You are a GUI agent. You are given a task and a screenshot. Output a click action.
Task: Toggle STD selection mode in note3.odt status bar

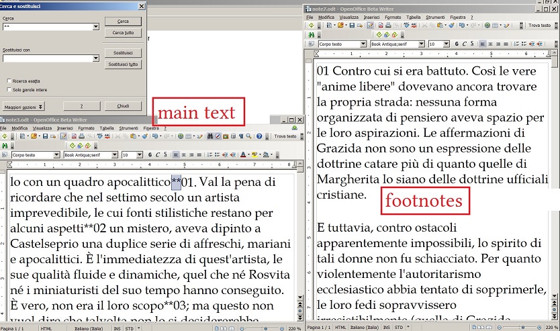[130, 328]
